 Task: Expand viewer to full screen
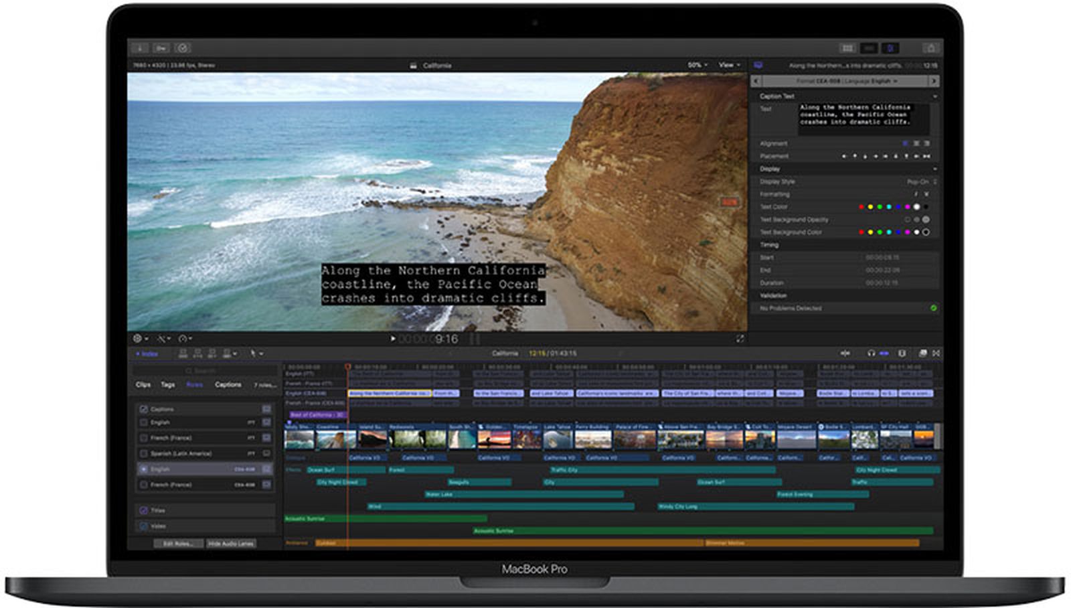[740, 339]
